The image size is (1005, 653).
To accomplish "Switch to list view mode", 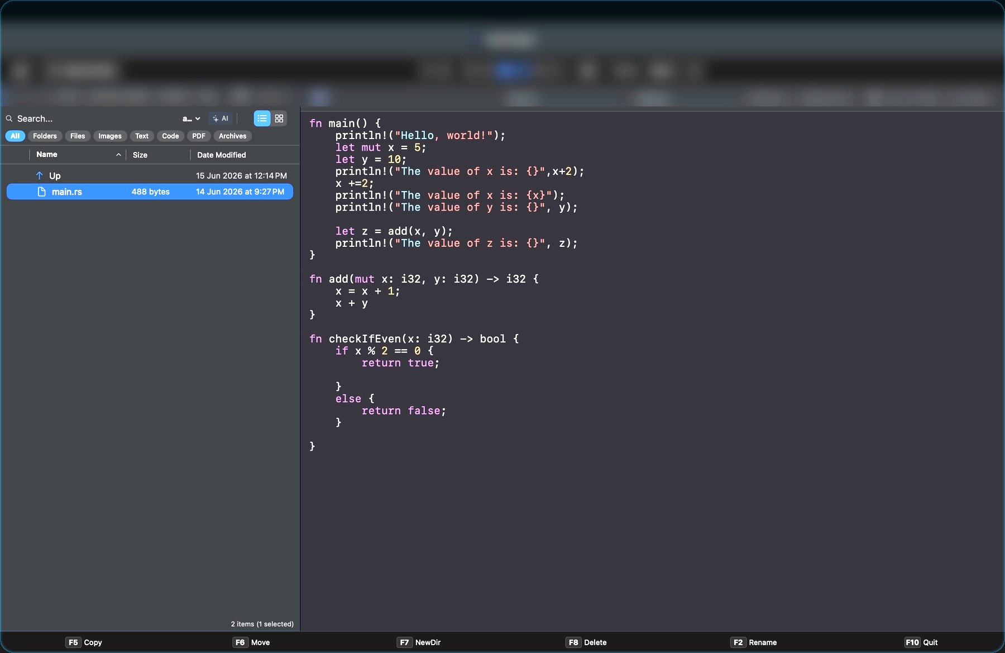I will [262, 118].
